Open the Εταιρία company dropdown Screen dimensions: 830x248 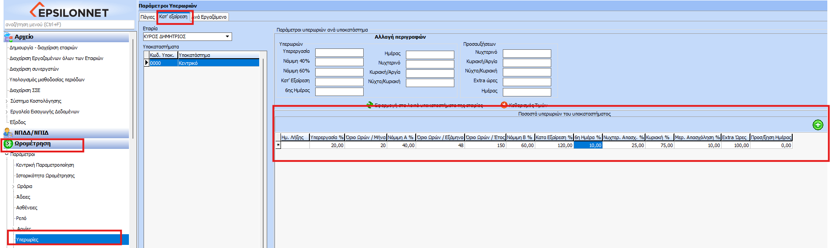click(228, 36)
